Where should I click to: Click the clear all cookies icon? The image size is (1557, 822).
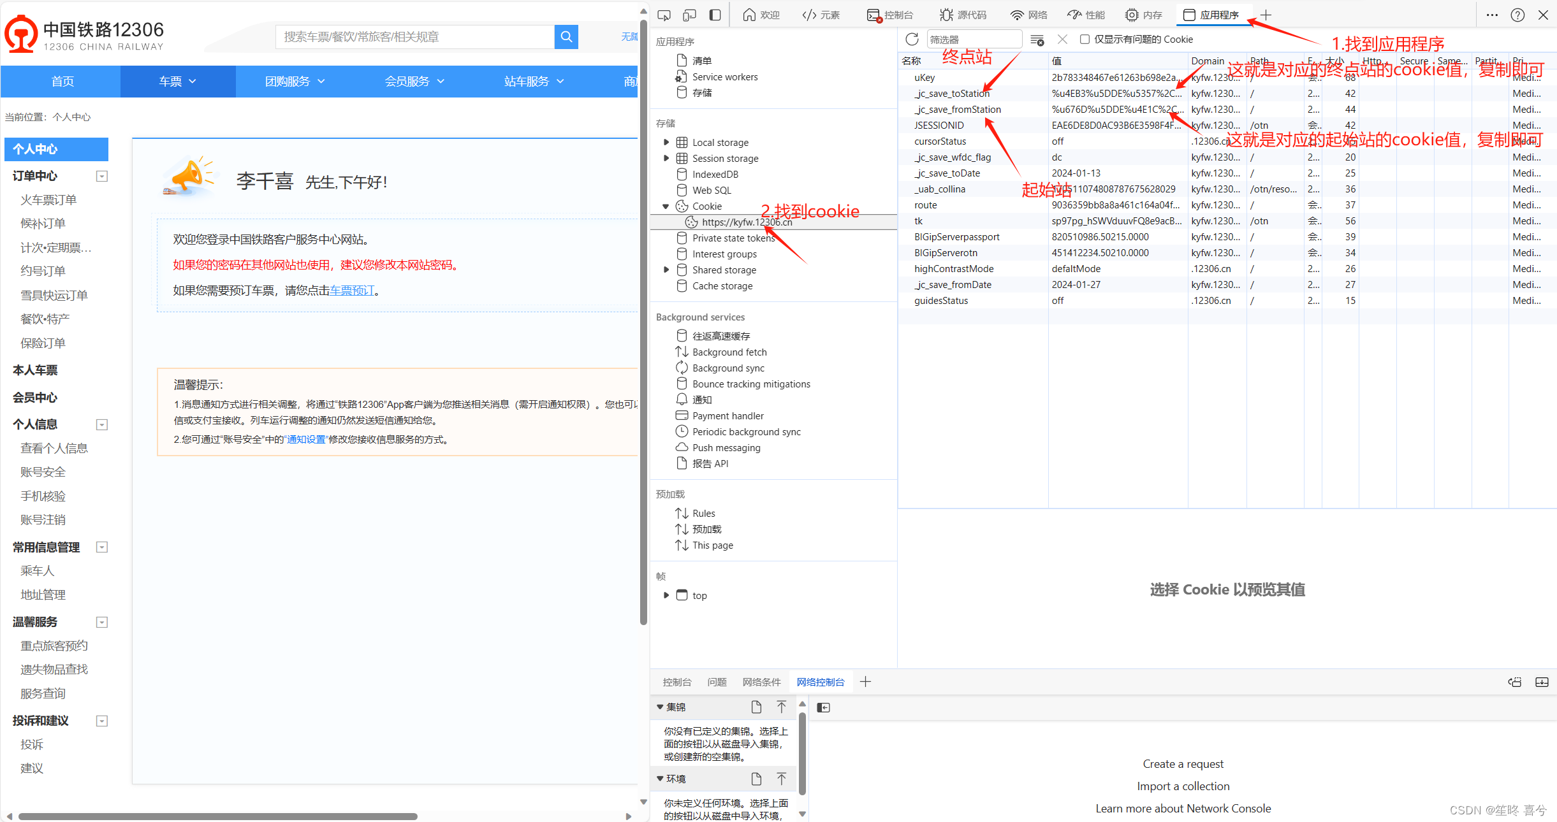pos(1037,40)
